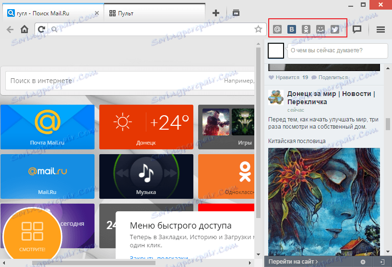Open the 'Игры' tile

(x=226, y=127)
